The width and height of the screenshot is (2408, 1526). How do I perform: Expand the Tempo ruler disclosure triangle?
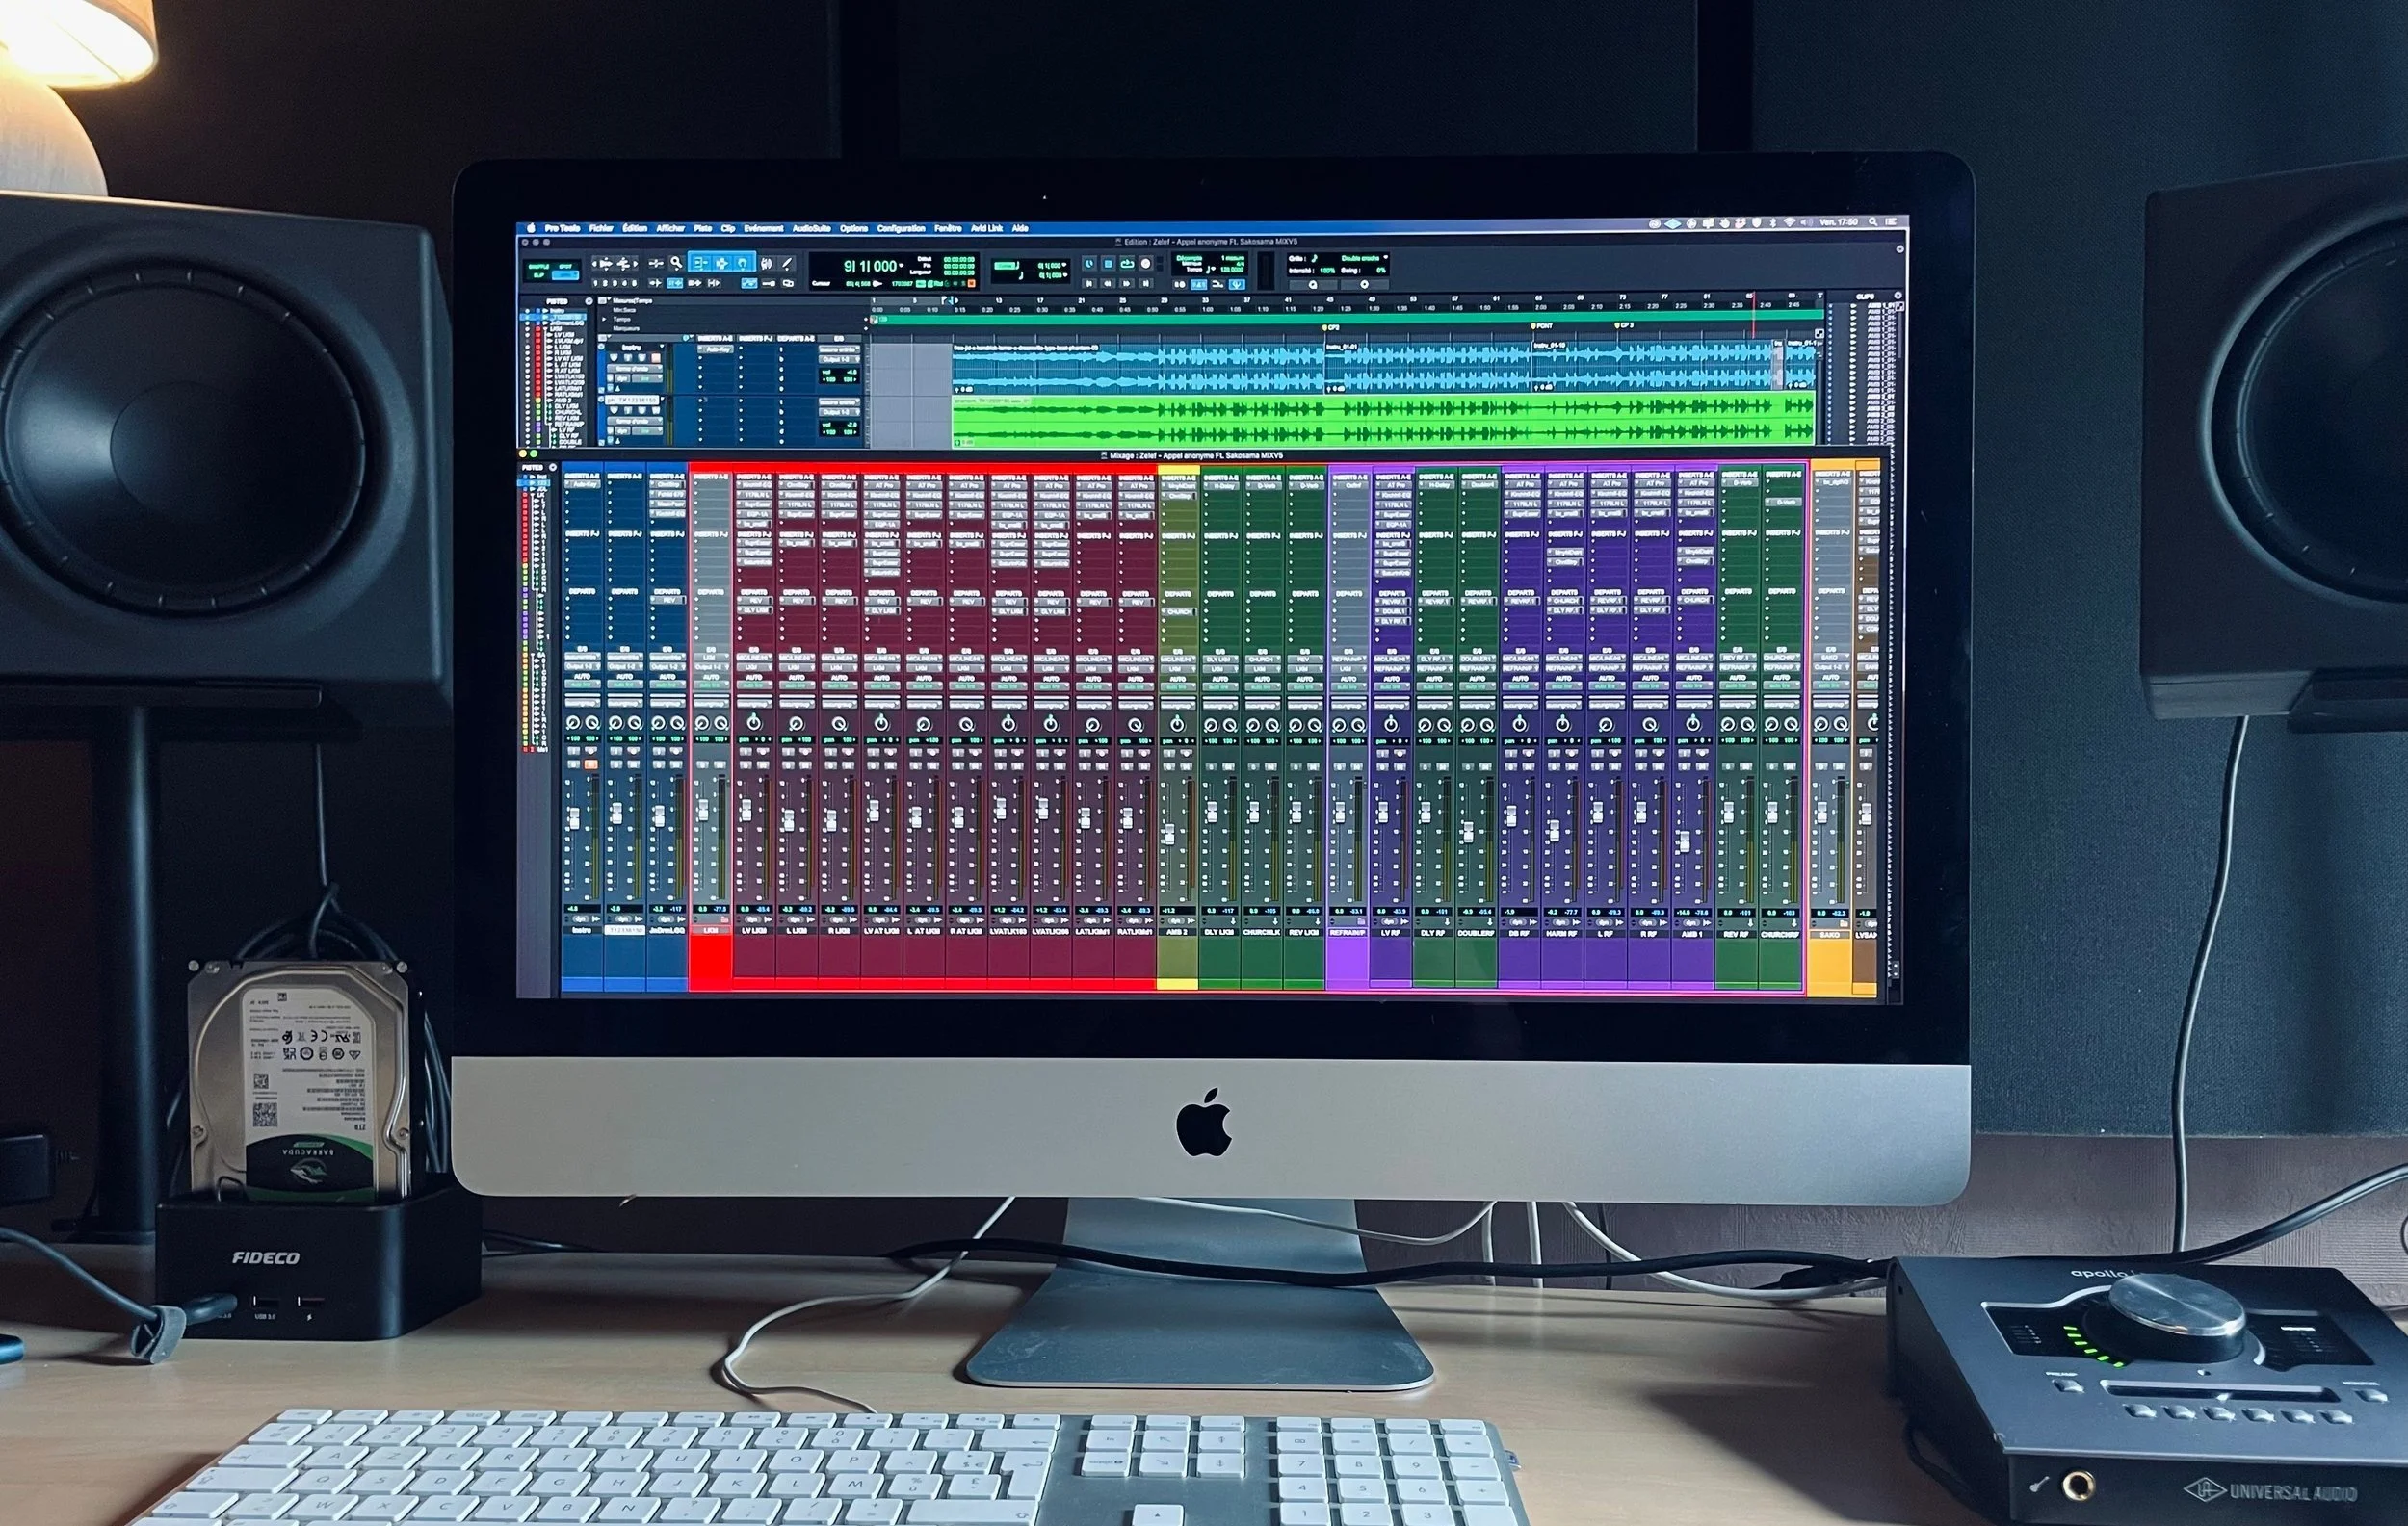coord(604,320)
